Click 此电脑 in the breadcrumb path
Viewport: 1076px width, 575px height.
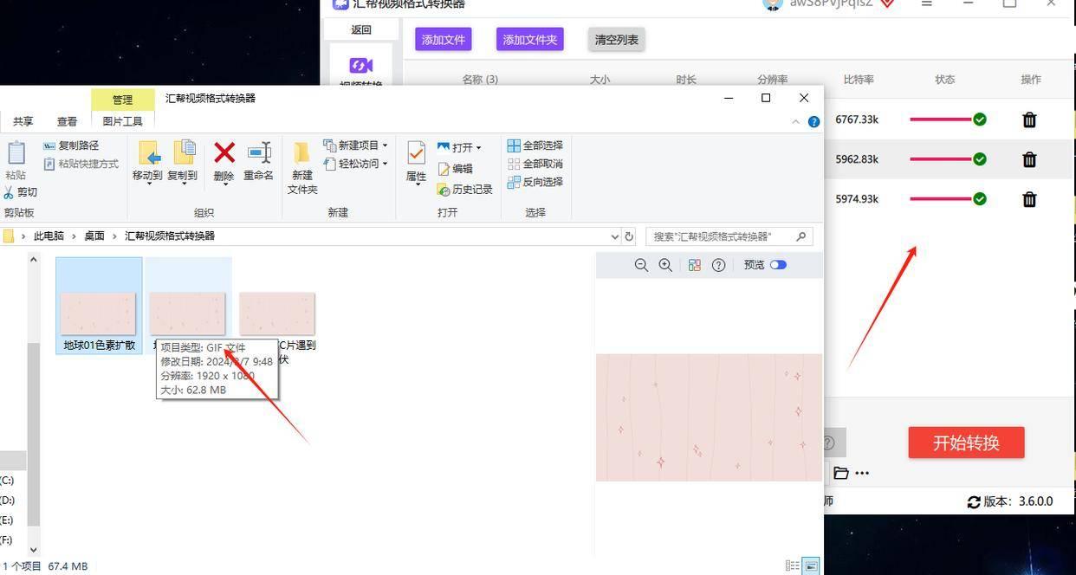click(49, 236)
